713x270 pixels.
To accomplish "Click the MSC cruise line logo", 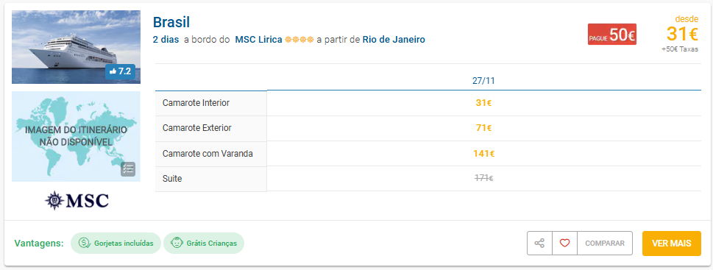I will point(77,200).
